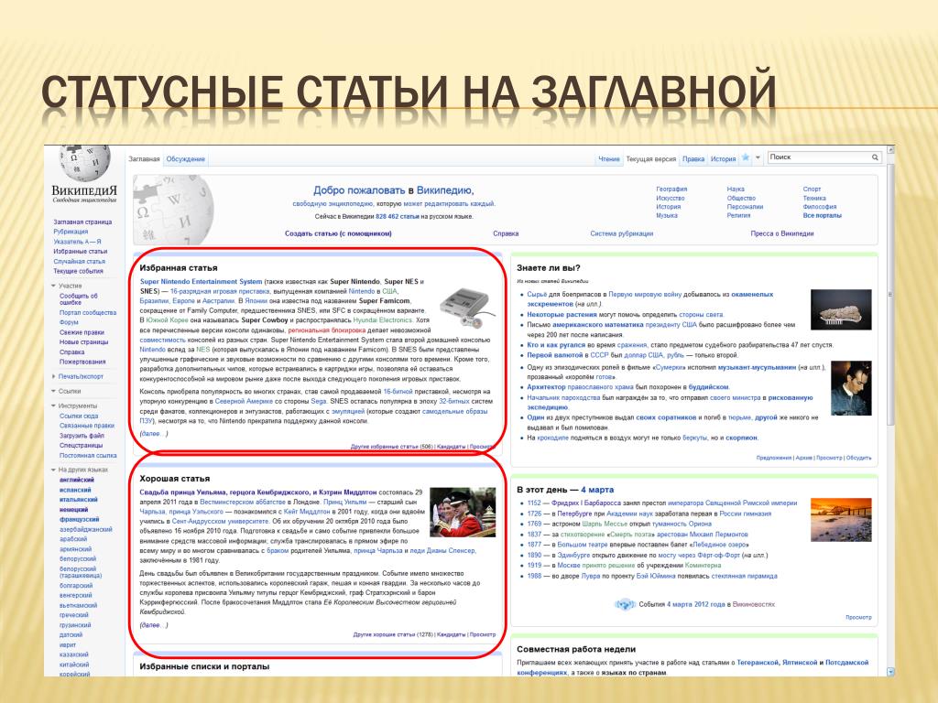Open Пресса о Википедии link
The height and width of the screenshot is (703, 938).
(782, 233)
